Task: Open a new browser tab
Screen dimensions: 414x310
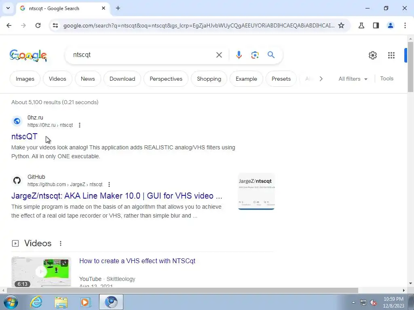Action: [x=118, y=8]
